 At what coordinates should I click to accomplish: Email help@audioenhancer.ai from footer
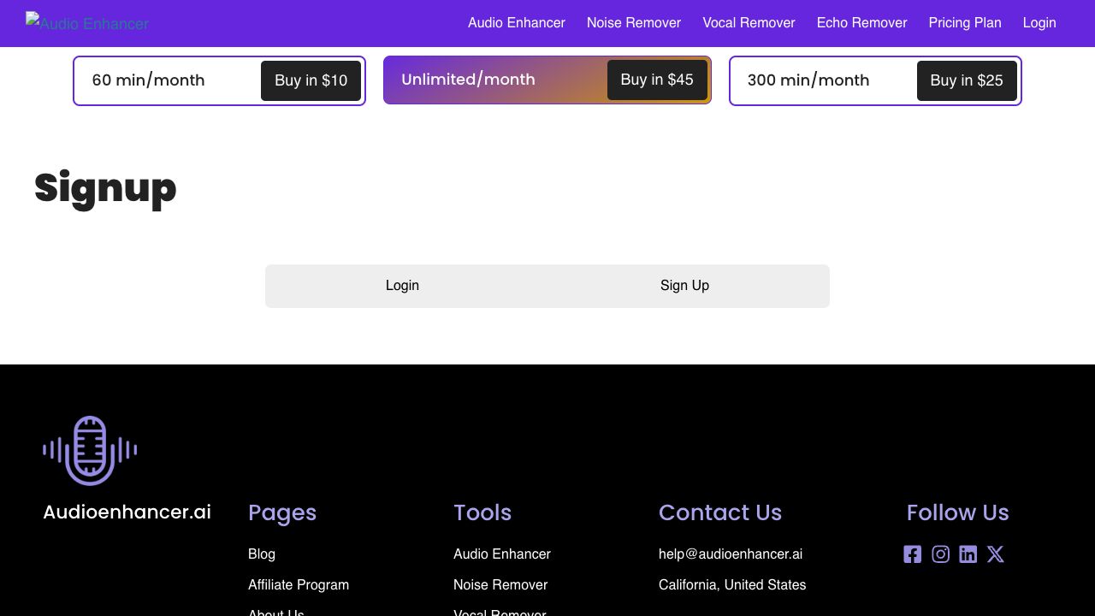tap(731, 554)
